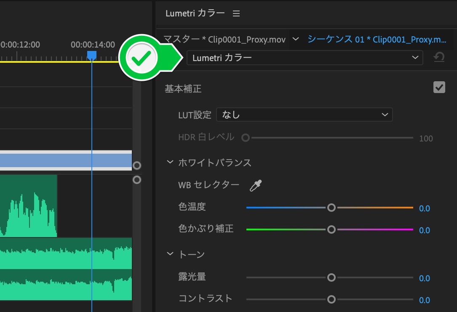This screenshot has width=457, height=312.
Task: Click the upper round track button on timeline edge
Action: [x=136, y=165]
